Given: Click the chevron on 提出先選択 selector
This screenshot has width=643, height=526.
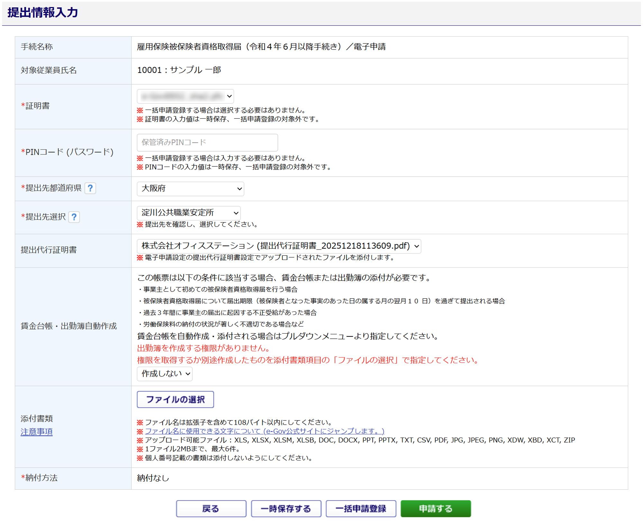Looking at the screenshot, I should (x=236, y=213).
